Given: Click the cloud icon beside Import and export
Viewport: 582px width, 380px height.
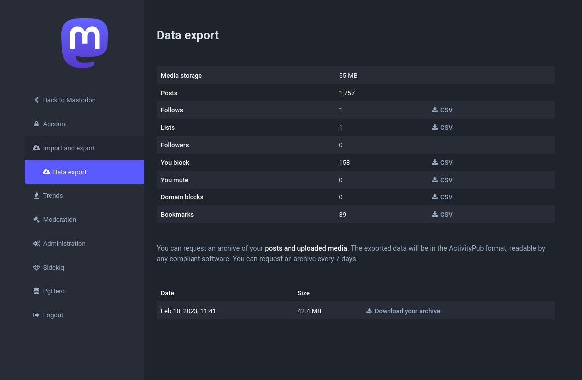Looking at the screenshot, I should 36,148.
